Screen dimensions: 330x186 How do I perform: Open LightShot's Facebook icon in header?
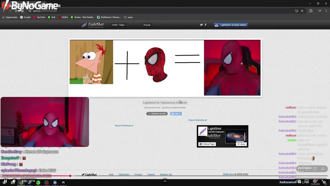tap(205, 25)
